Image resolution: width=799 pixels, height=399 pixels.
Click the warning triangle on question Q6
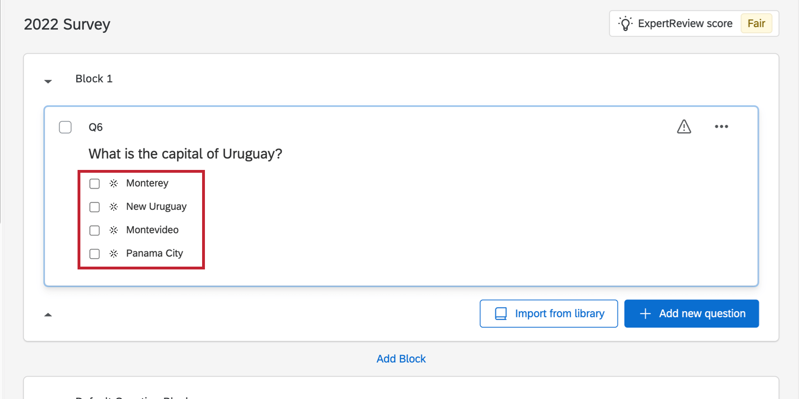pos(684,127)
